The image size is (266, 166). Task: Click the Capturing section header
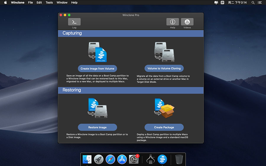point(131,33)
